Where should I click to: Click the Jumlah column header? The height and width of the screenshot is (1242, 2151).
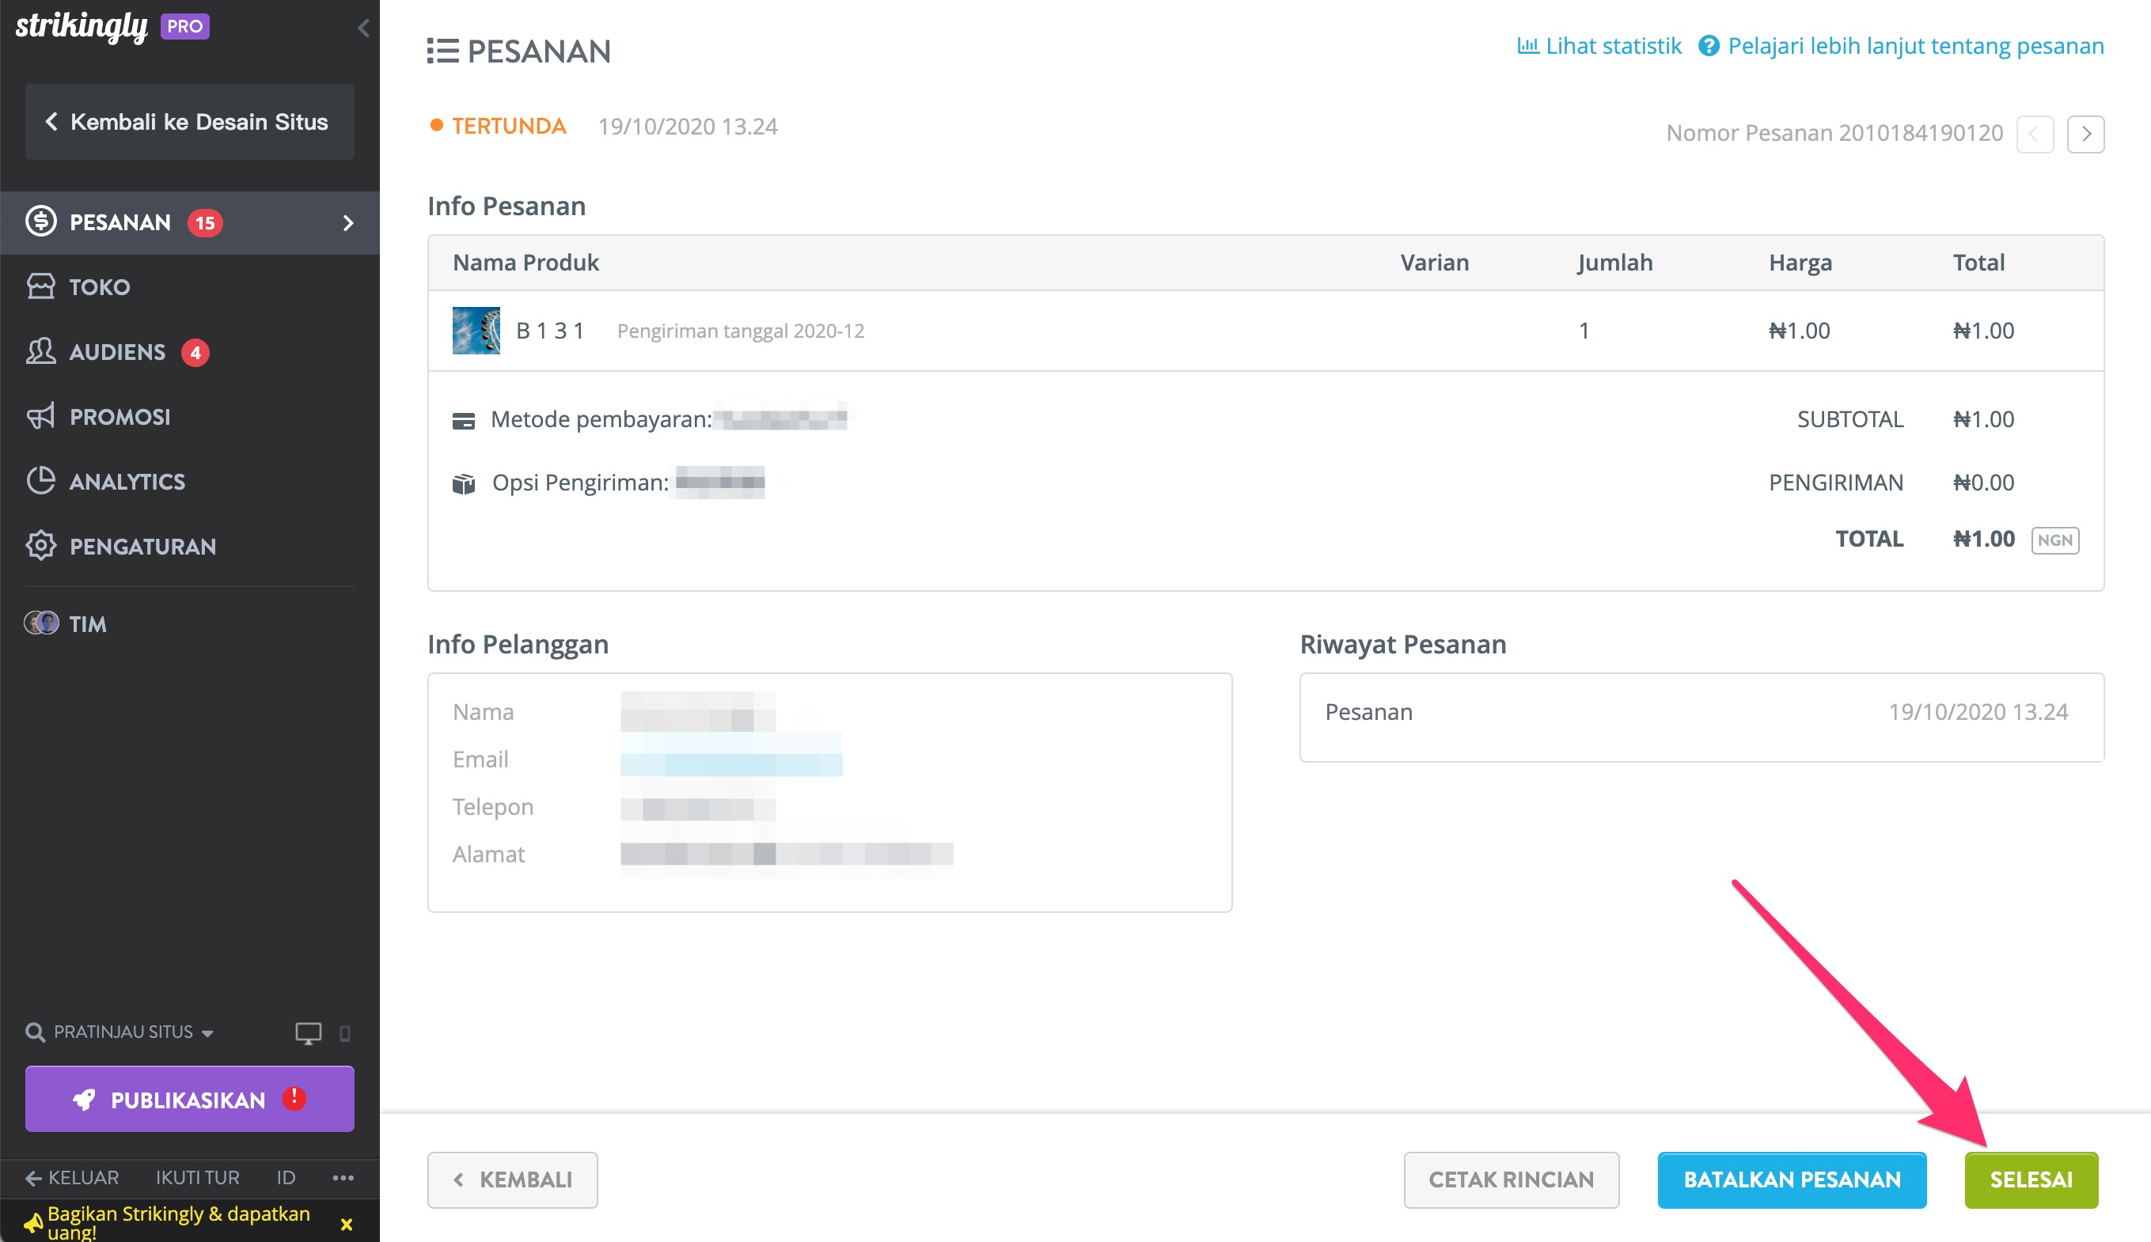1615,263
